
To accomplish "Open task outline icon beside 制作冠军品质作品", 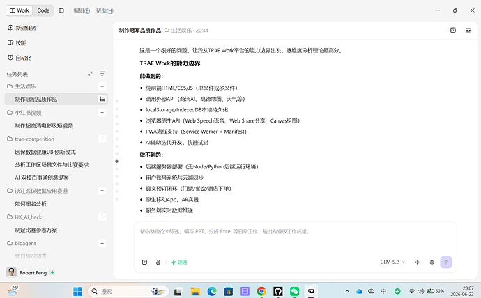I will (x=102, y=99).
